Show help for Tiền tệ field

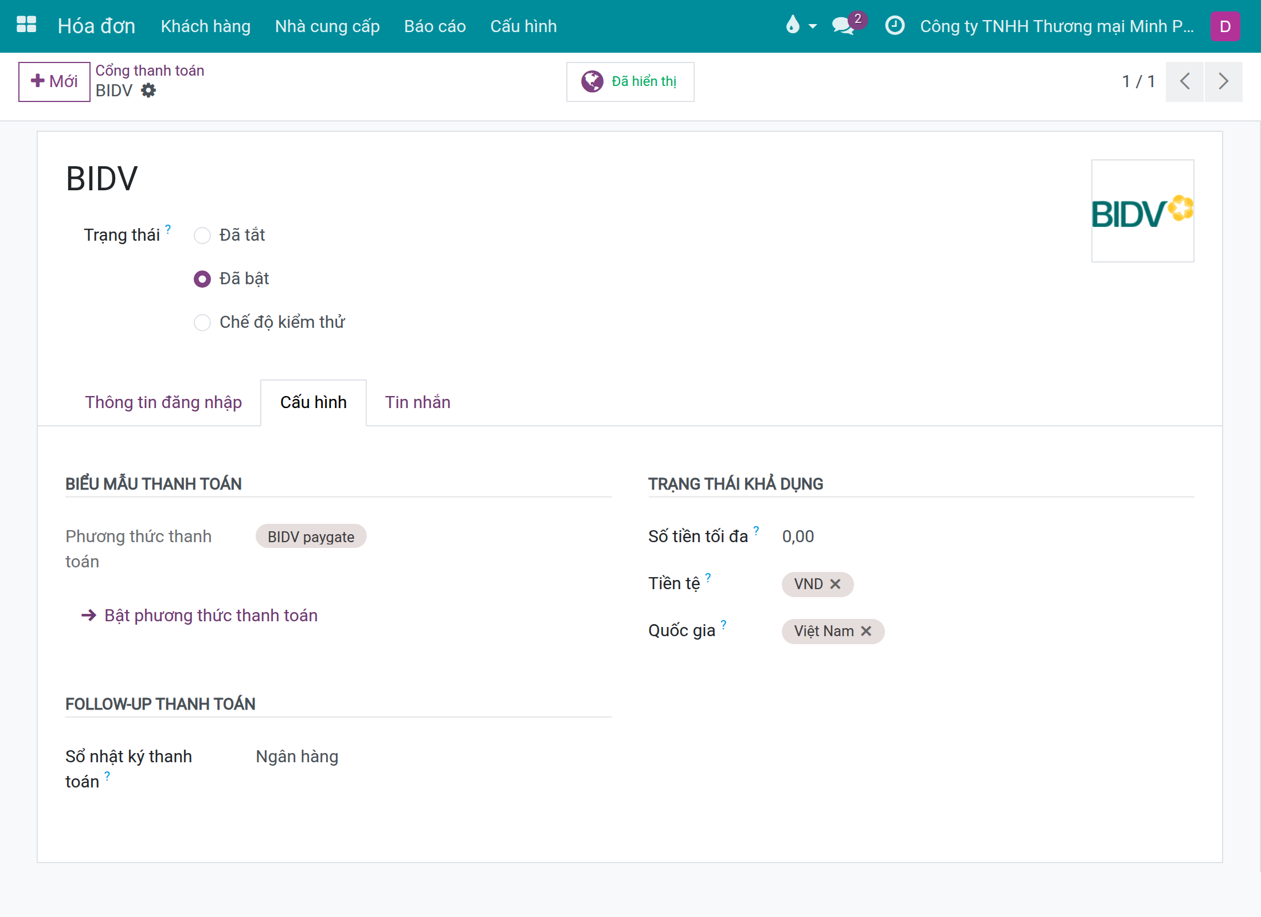point(708,577)
